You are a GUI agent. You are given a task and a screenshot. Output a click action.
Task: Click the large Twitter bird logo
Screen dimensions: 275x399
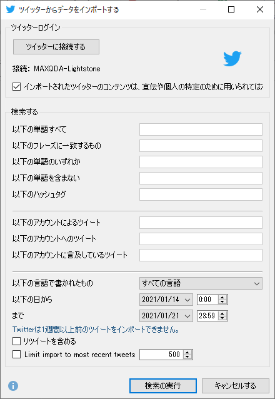pyautogui.click(x=232, y=59)
